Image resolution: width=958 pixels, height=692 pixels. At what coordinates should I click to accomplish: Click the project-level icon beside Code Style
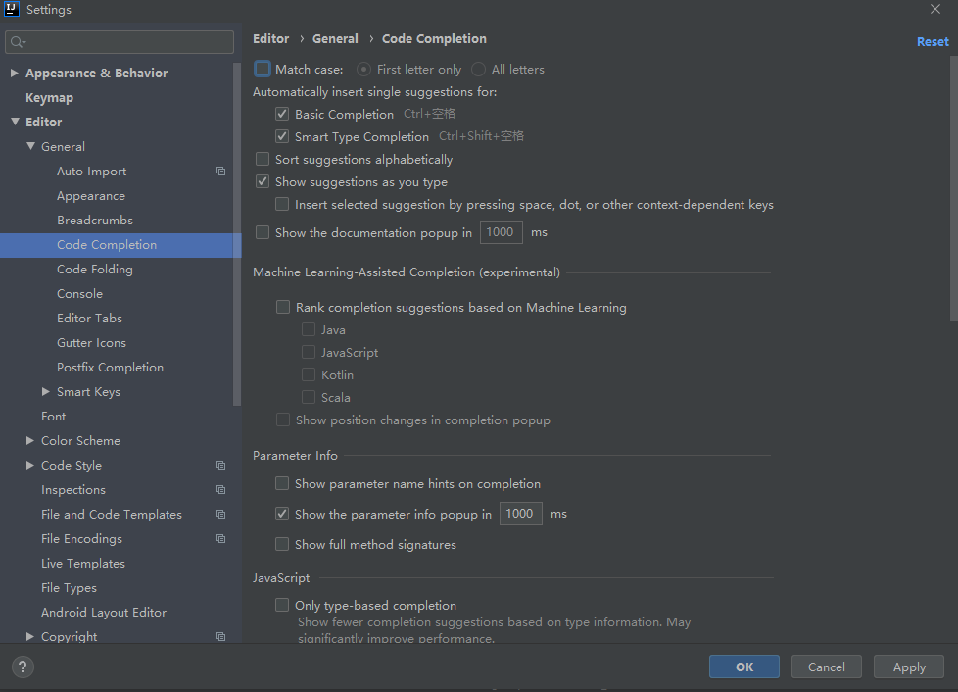[220, 466]
